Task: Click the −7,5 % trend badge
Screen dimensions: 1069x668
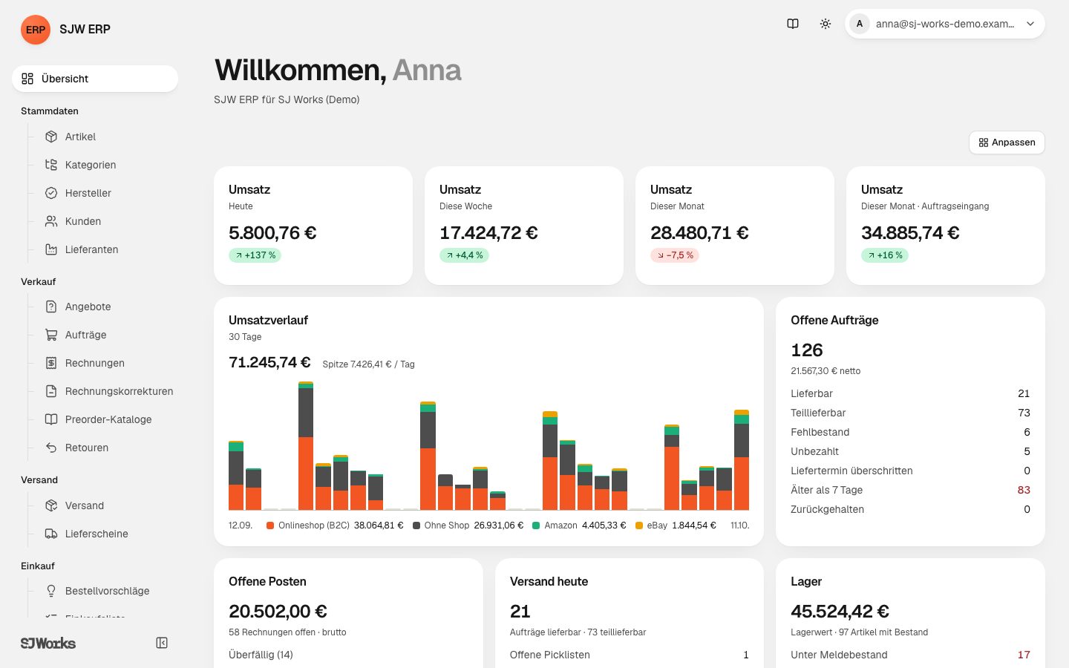Action: point(675,255)
